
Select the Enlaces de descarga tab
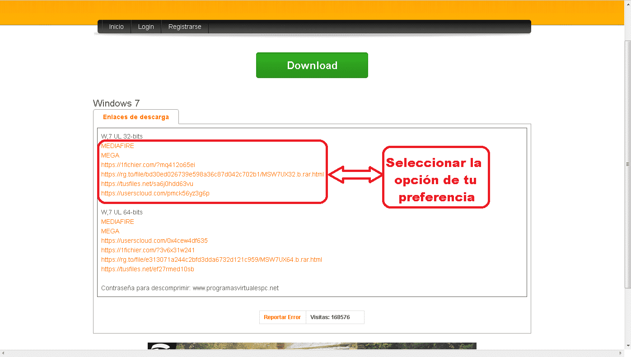[136, 117]
